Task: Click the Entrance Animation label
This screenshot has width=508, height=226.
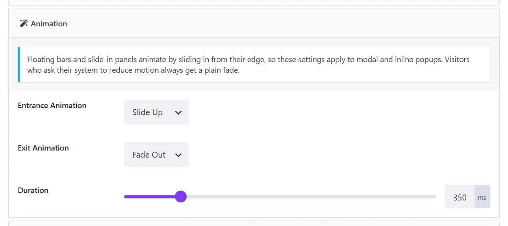Action: click(52, 105)
